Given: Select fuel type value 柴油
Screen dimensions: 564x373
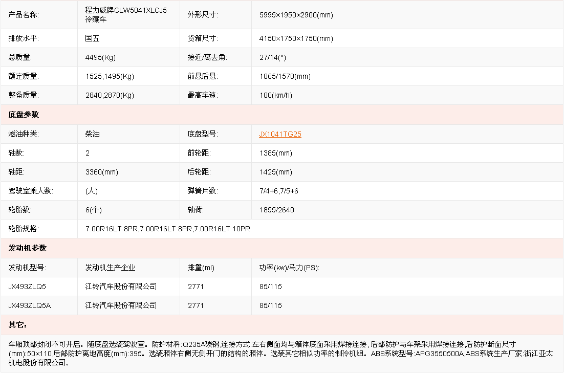Looking at the screenshot, I should pos(93,134).
